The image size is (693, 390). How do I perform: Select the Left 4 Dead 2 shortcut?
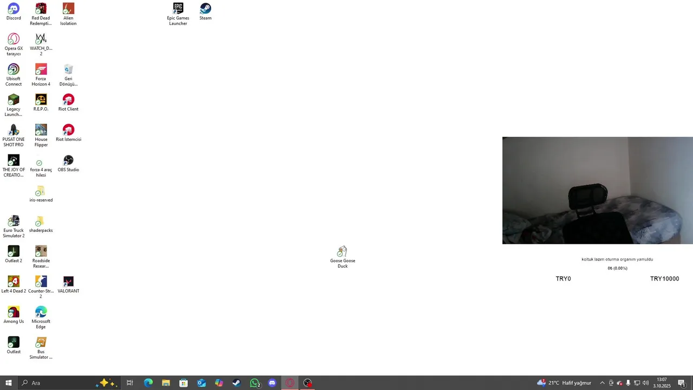[14, 285]
